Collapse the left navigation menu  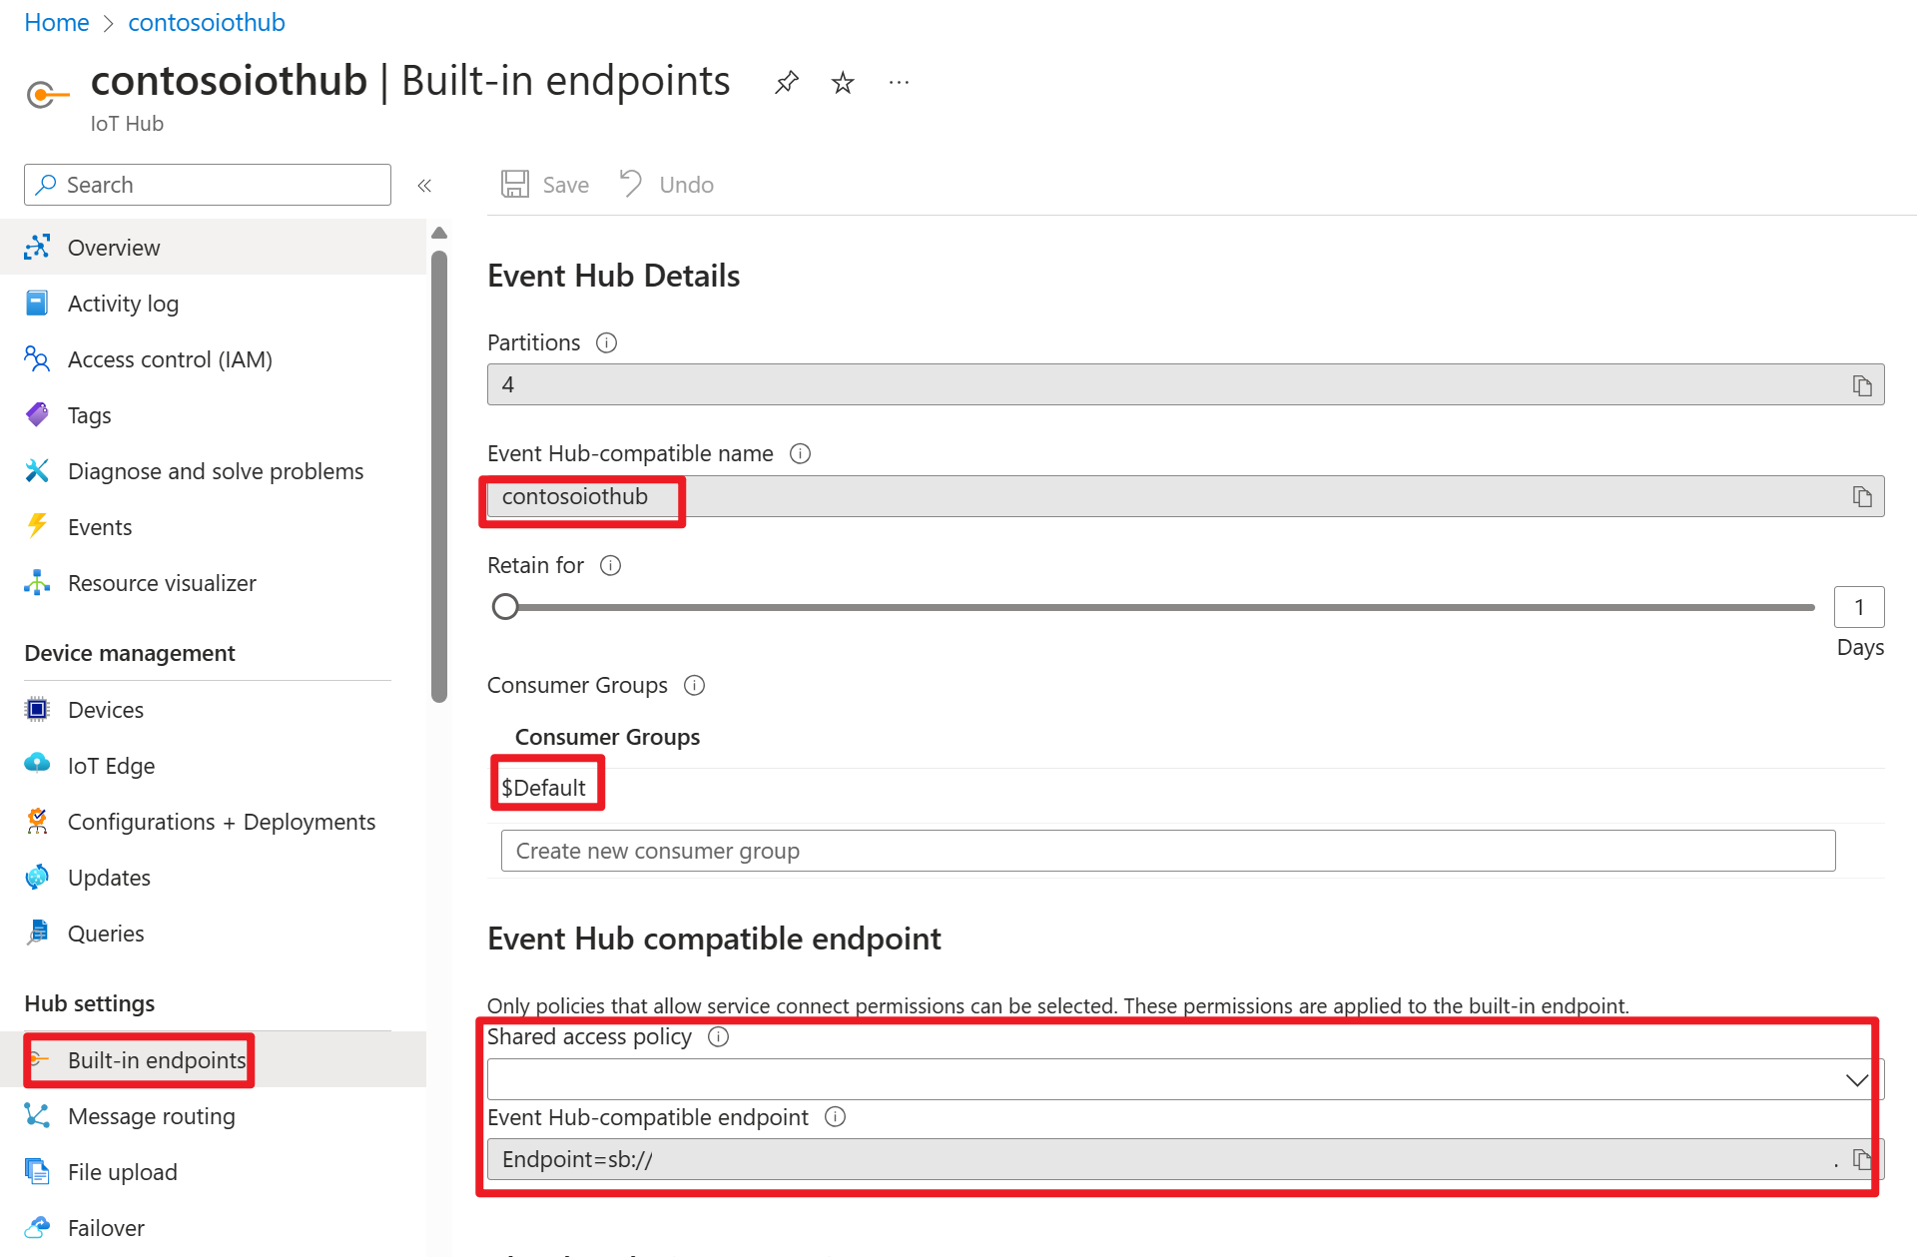424,186
